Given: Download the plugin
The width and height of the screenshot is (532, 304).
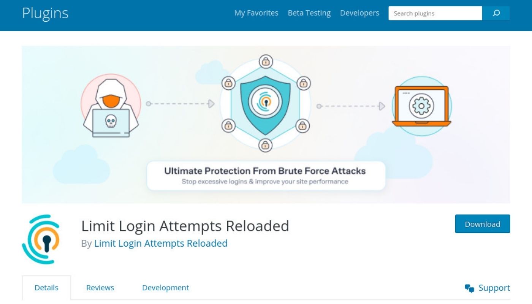Looking at the screenshot, I should click(483, 224).
